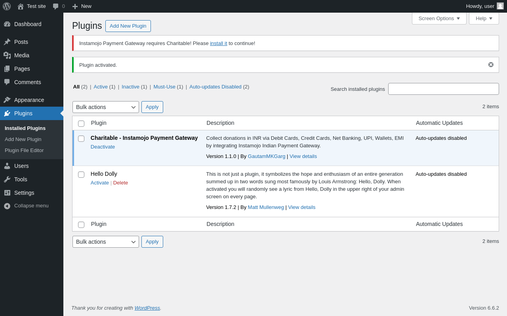Check the Charitable Instamojo plugin checkbox
507x316 pixels.
tap(81, 139)
